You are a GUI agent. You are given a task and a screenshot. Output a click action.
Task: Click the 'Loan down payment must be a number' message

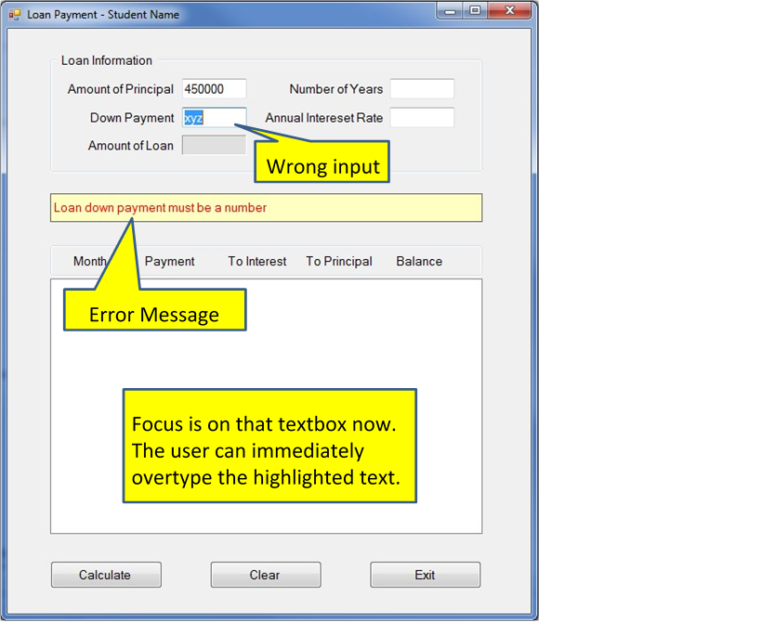pyautogui.click(x=160, y=208)
